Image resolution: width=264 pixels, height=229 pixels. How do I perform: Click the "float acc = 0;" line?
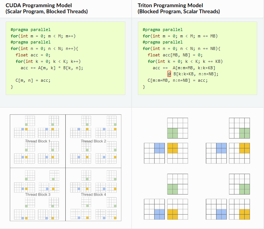33,55
